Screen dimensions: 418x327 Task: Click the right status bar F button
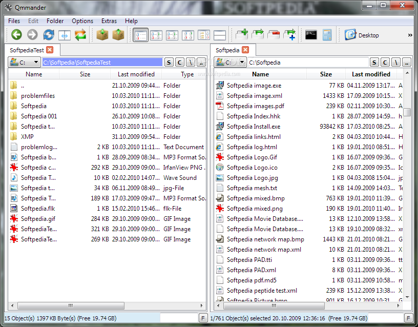pos(408,318)
